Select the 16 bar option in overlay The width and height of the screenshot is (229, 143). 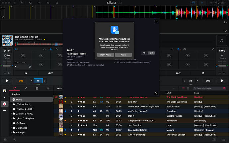pos(144,53)
